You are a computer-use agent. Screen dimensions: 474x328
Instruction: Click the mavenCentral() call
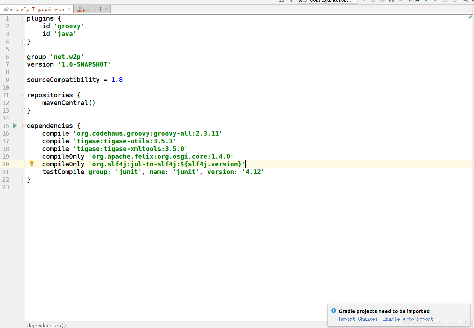pyautogui.click(x=69, y=103)
